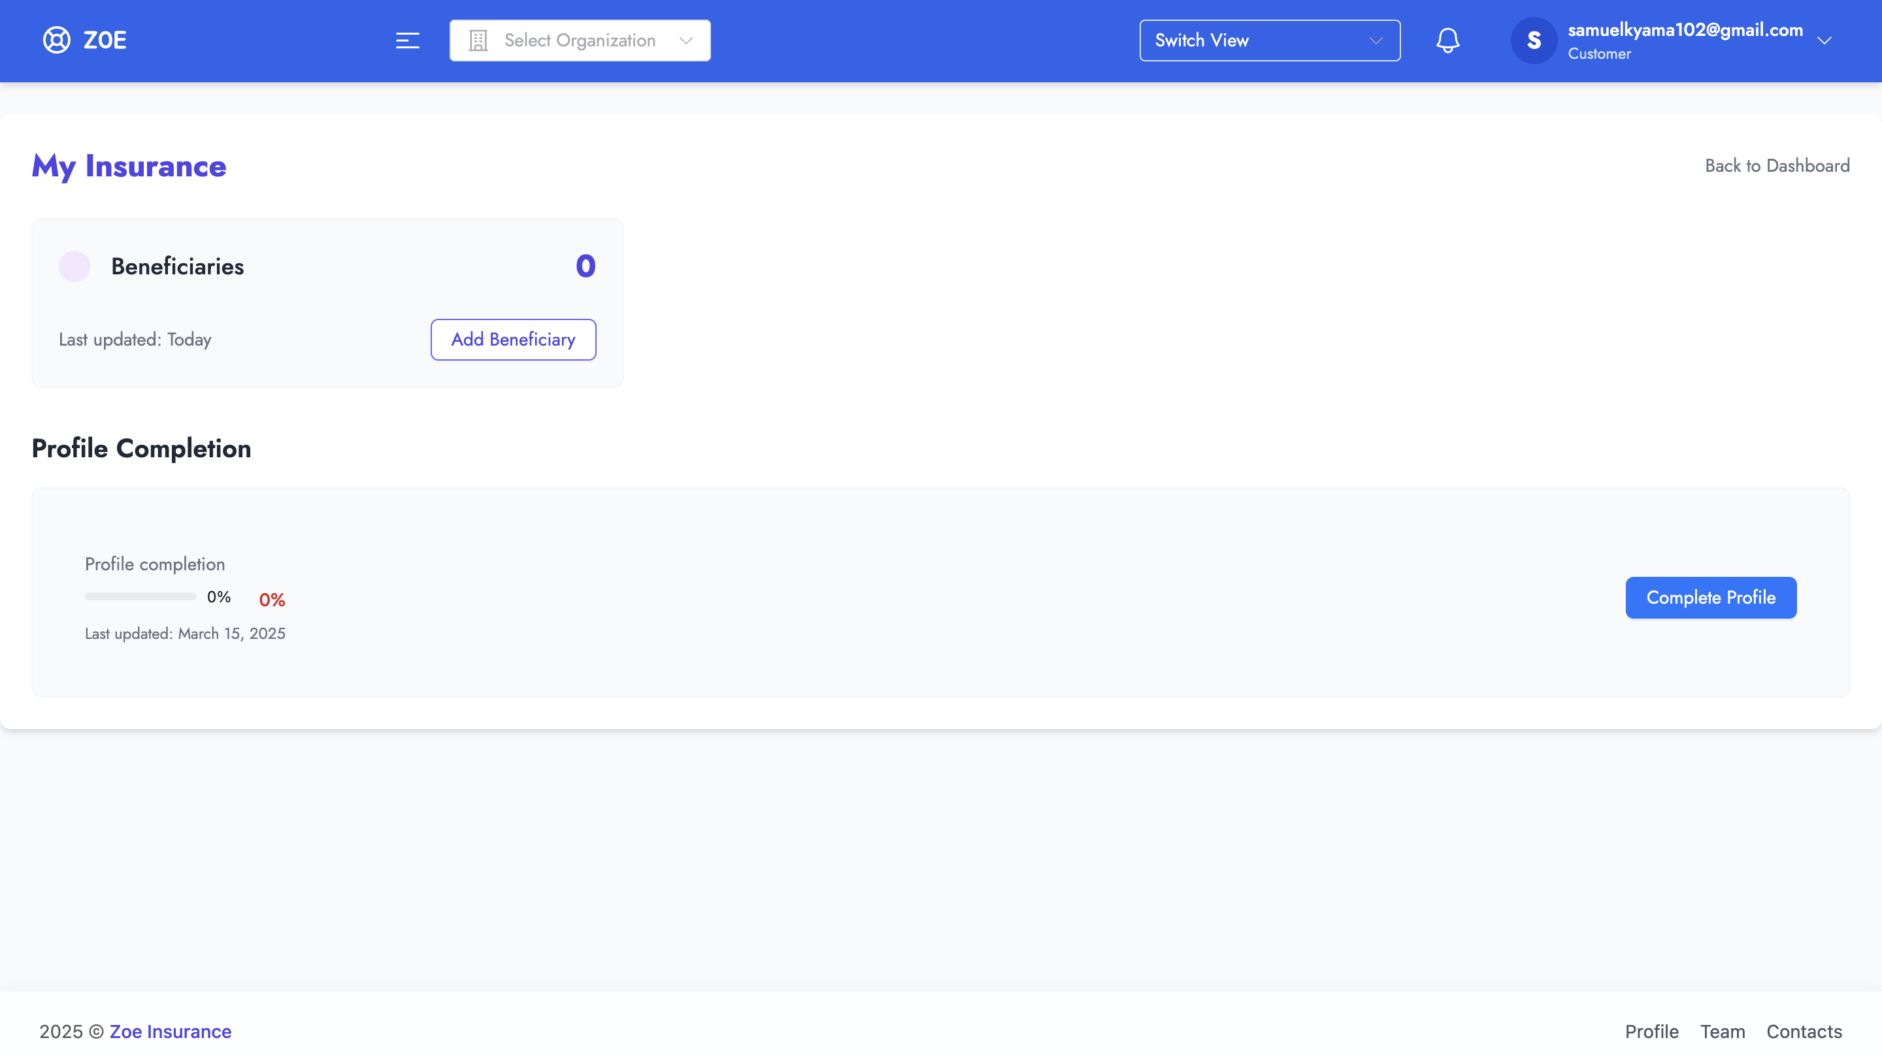Click the Complete Profile button
This screenshot has width=1882, height=1057.
click(x=1710, y=598)
